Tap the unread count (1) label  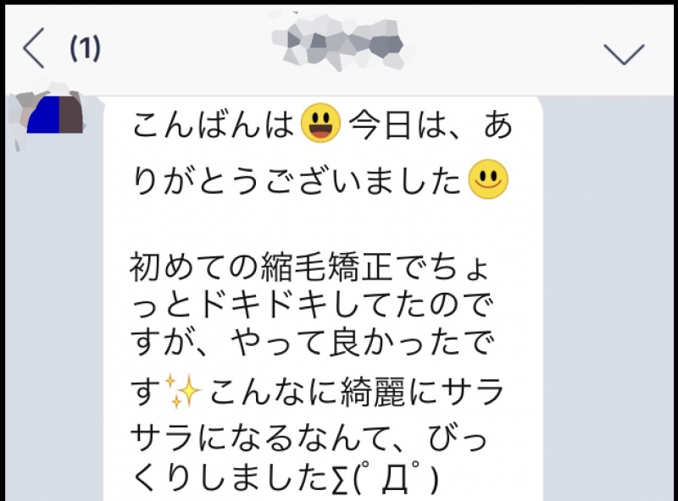point(86,48)
